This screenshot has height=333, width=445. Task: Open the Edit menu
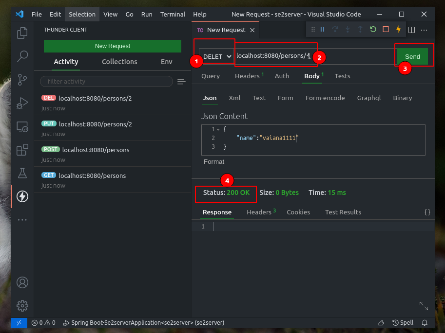tap(55, 14)
